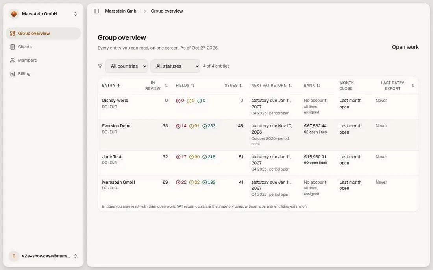This screenshot has width=433, height=270.
Task: Click the yellow warning count 90 for June Test
Action: 194,157
